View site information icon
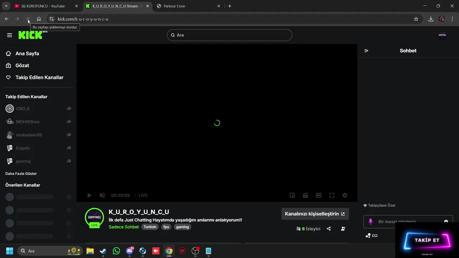 pos(51,19)
